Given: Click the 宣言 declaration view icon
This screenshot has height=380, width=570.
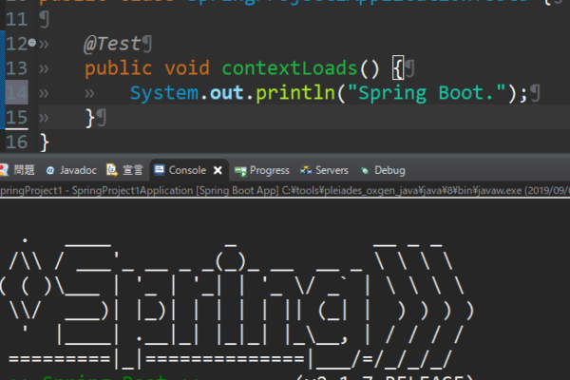Looking at the screenshot, I should [x=112, y=170].
